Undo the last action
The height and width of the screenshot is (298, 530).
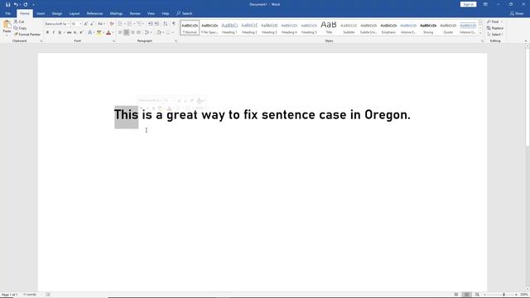16,4
